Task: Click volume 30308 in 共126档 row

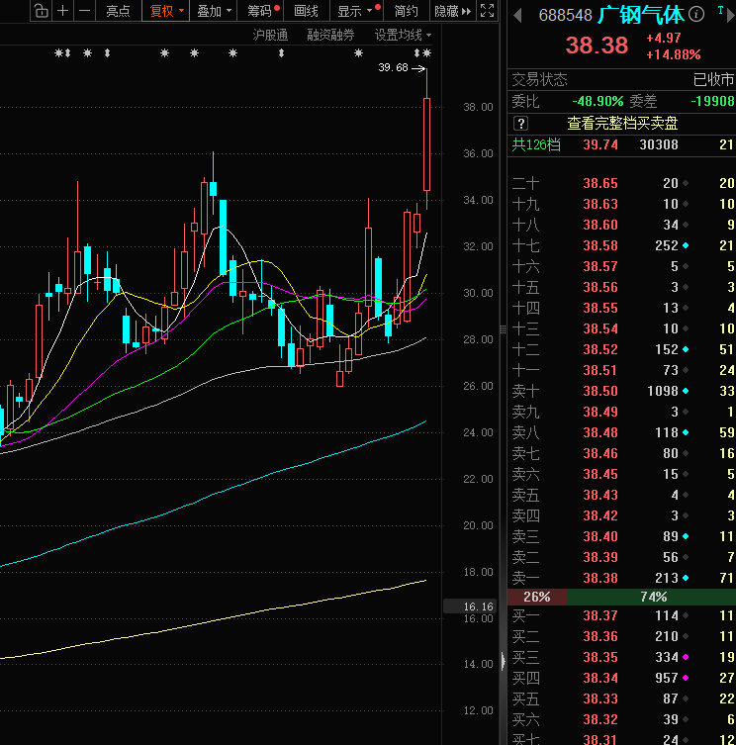Action: (659, 144)
